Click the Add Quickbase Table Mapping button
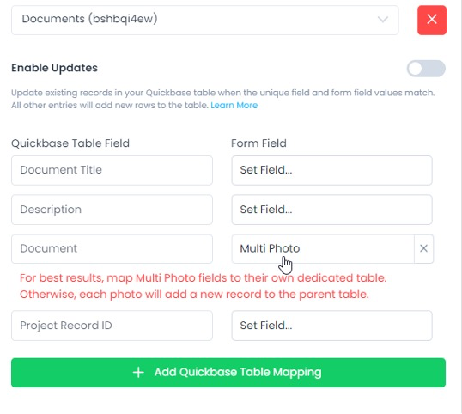Screen dimensions: 462x414 coord(228,373)
